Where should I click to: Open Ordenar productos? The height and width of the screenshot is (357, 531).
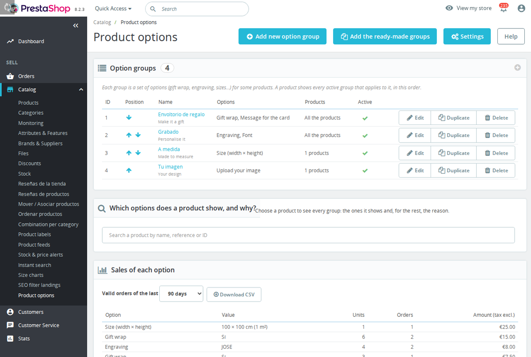click(x=40, y=214)
